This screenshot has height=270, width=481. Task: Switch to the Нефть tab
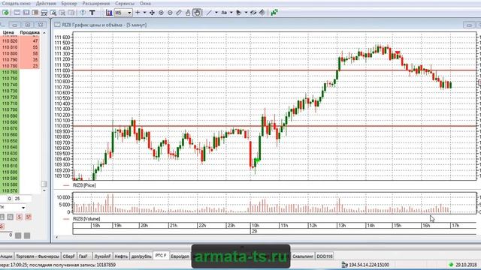point(121,256)
